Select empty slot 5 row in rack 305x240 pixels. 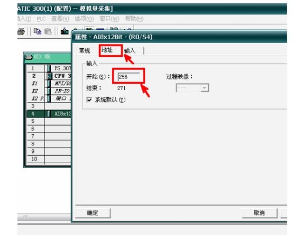[x=48, y=121]
